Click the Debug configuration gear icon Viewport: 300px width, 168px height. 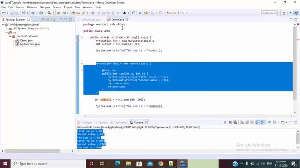[33, 13]
